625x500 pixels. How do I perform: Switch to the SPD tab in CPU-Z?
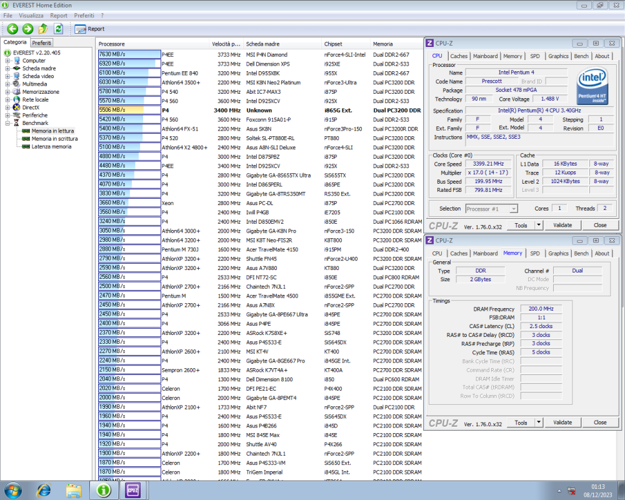point(535,56)
